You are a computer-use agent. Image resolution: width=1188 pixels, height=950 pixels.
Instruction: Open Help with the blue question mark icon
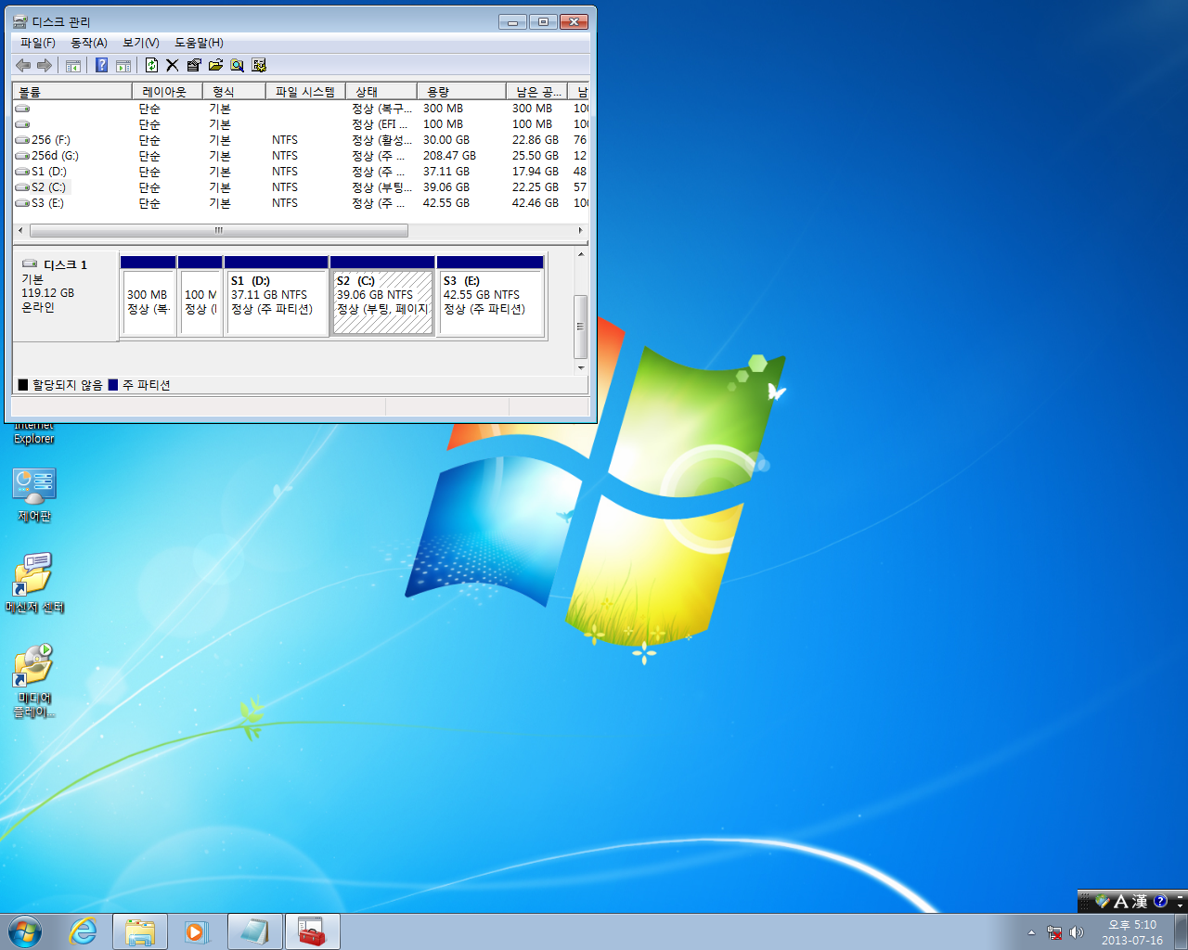[102, 65]
